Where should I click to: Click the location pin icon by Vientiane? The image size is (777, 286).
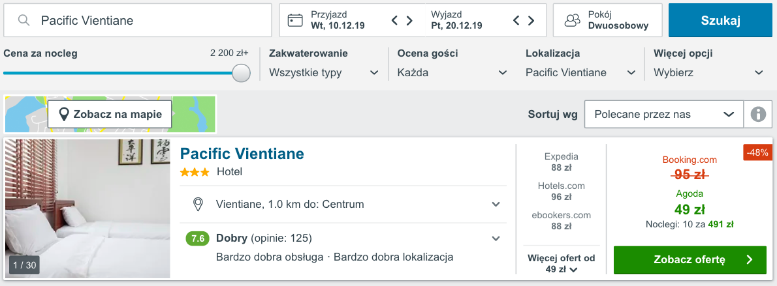pos(198,205)
